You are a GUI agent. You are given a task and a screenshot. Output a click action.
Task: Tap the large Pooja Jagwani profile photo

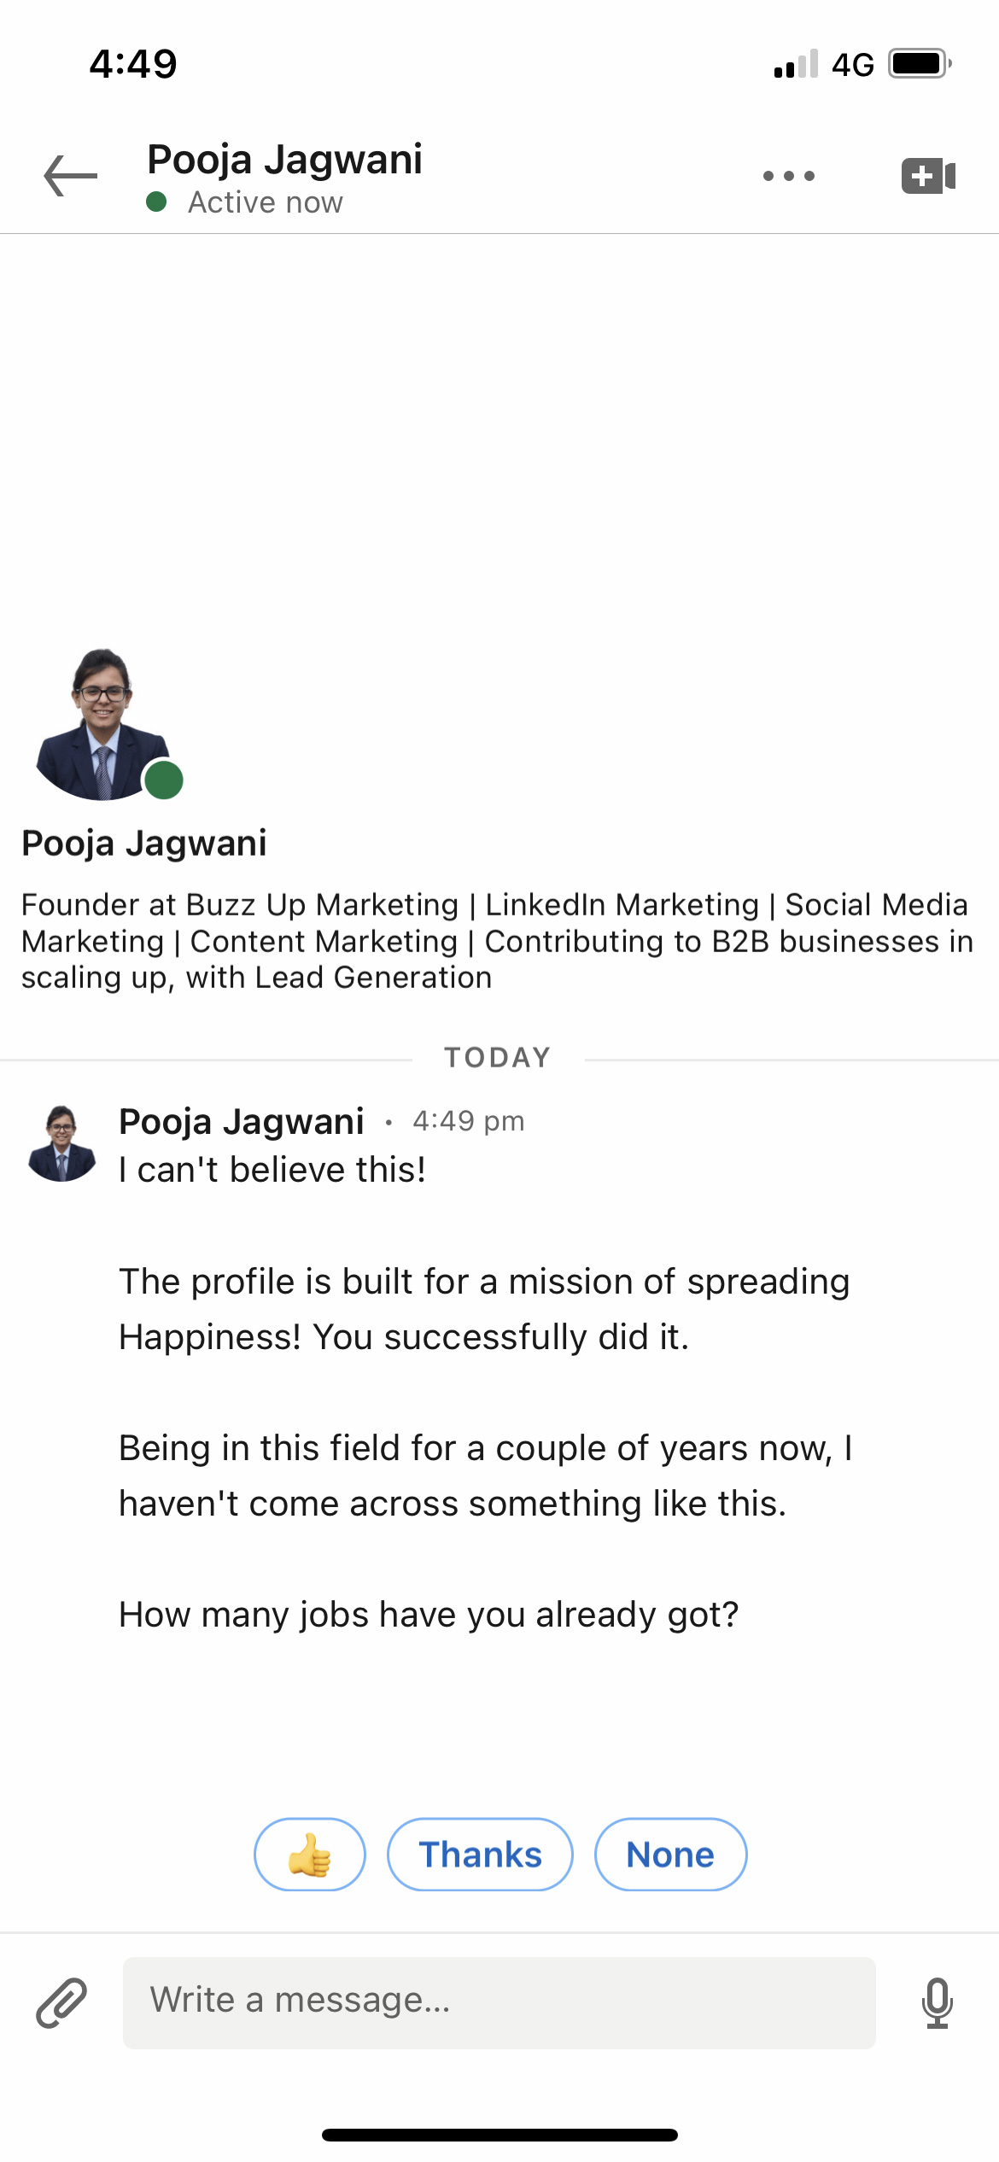point(102,724)
